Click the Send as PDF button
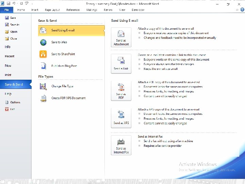This screenshot has height=184, width=245. 121,91
